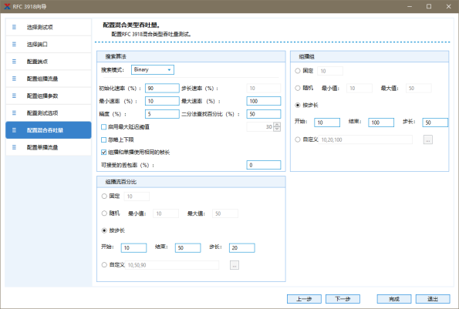Click the 上一步 button
459x309 pixels.
click(x=304, y=299)
